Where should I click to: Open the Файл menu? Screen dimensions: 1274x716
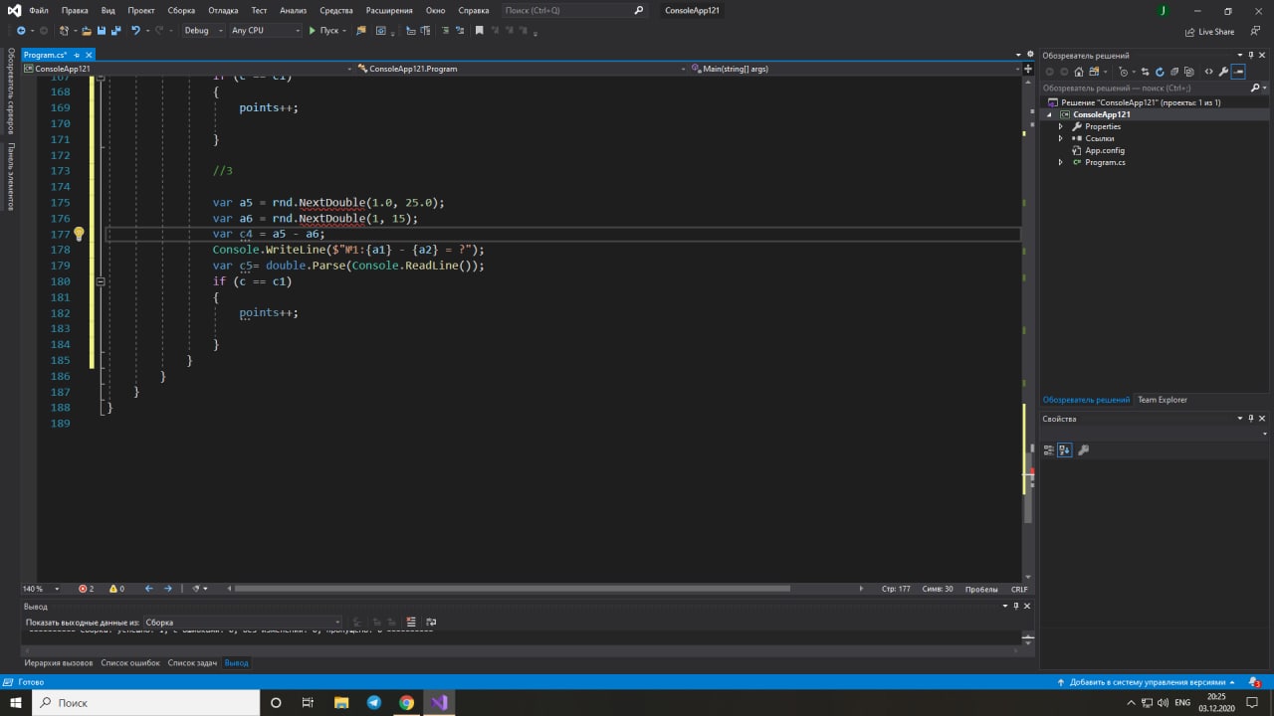[x=38, y=10]
